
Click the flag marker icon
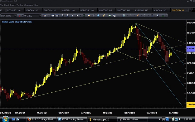click(x=77, y=16)
